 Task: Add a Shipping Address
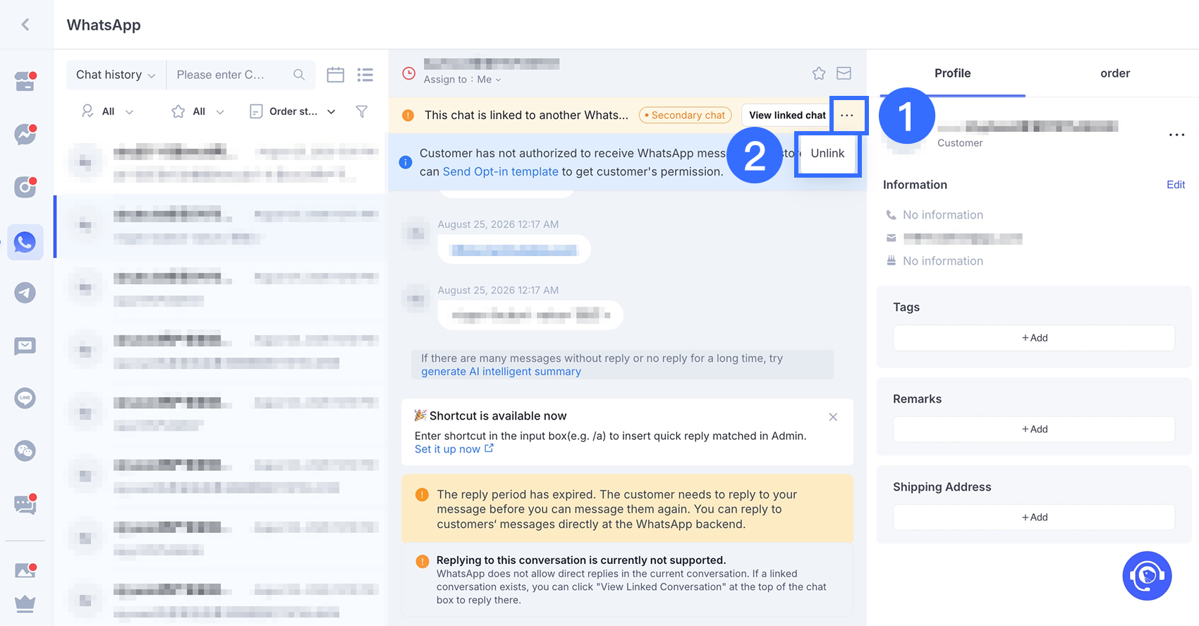[1034, 517]
